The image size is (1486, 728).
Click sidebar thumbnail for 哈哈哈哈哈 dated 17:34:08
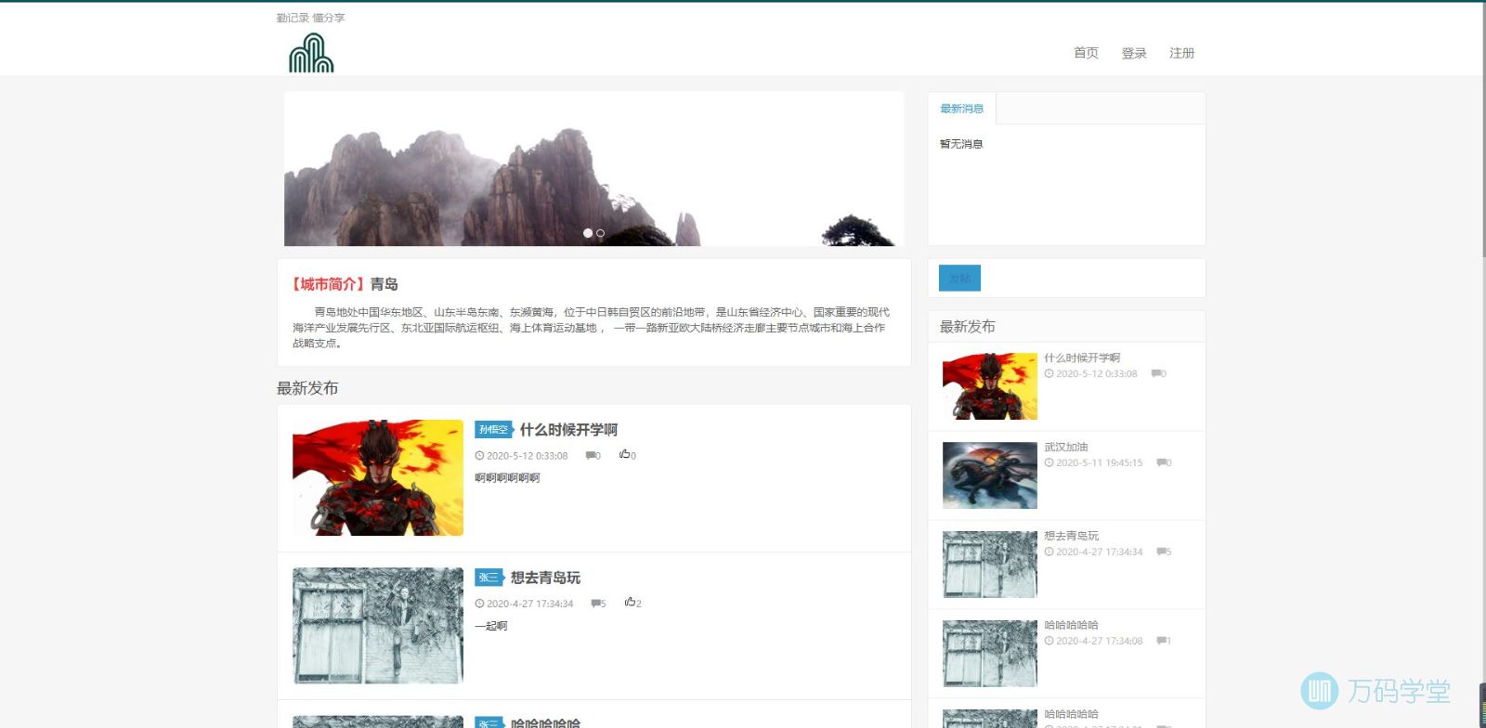(x=990, y=654)
